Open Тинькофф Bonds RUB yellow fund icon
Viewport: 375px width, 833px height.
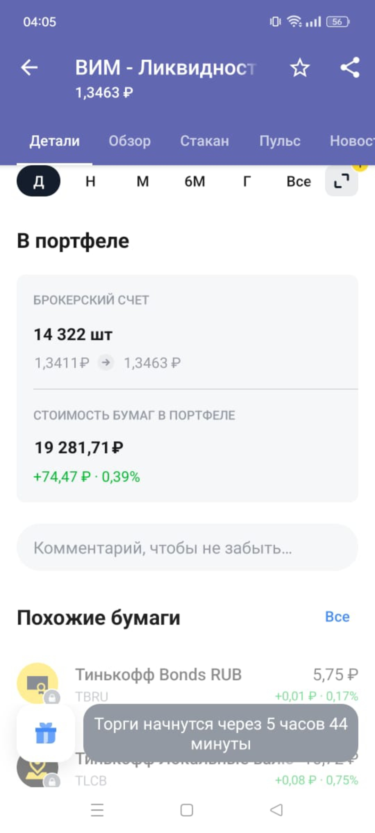click(37, 683)
